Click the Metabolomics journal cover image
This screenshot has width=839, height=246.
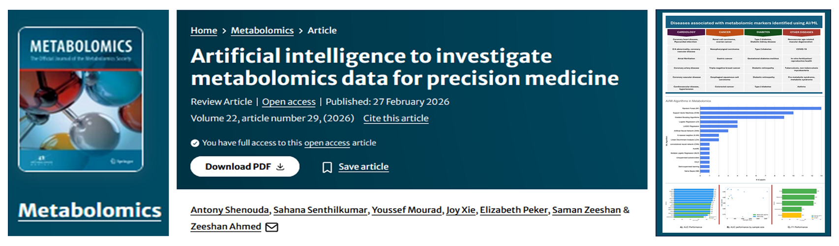click(81, 99)
